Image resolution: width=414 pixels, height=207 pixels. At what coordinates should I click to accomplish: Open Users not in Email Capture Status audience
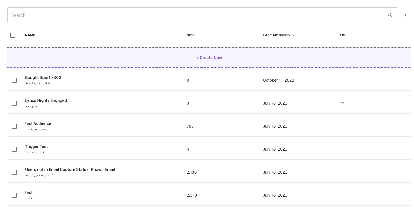(70, 169)
